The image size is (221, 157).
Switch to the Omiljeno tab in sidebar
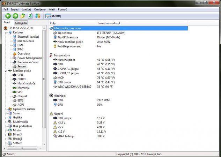point(21,23)
